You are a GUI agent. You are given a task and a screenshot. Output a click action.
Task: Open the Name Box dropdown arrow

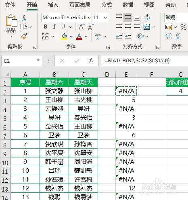[38, 60]
